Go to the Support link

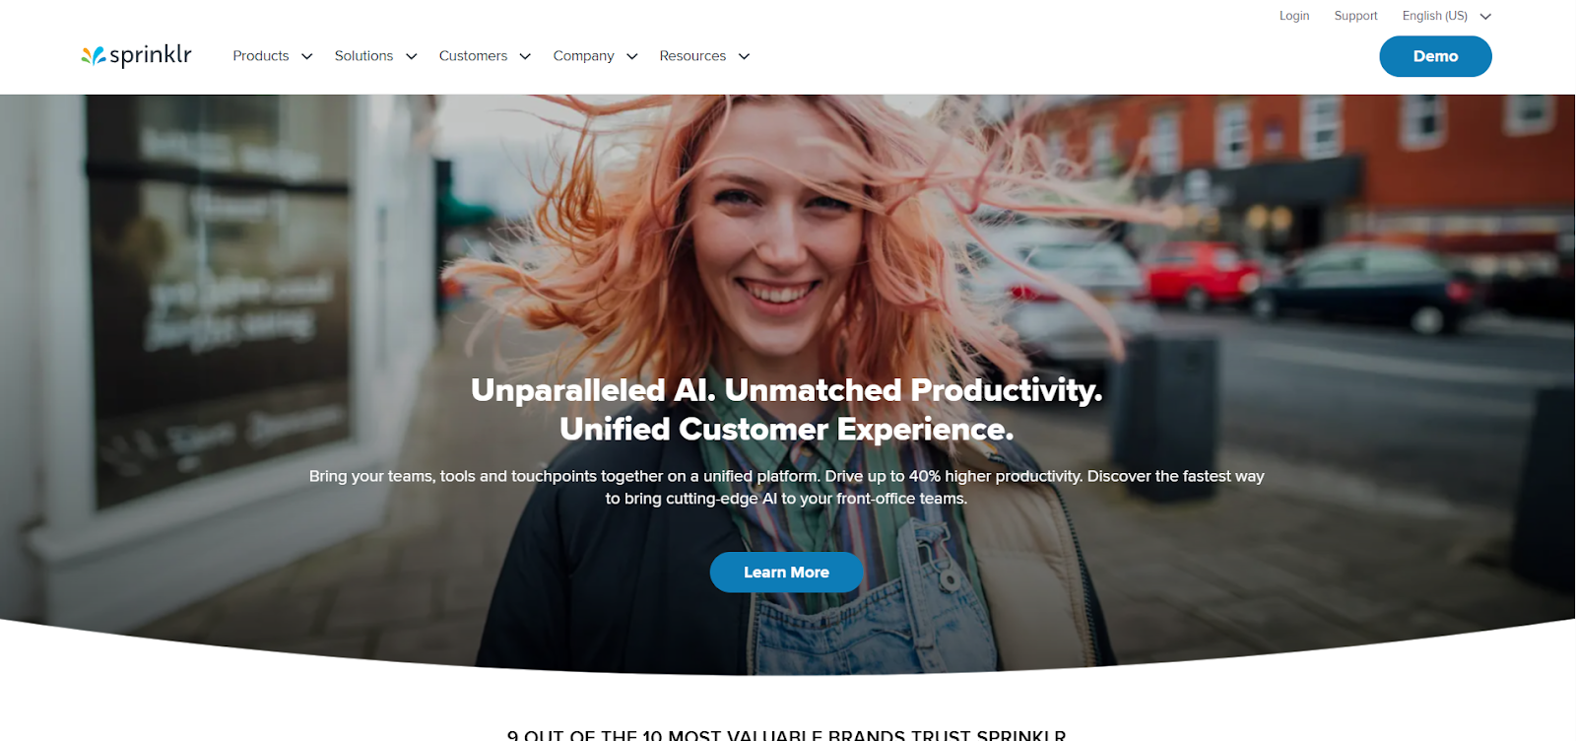(1355, 16)
